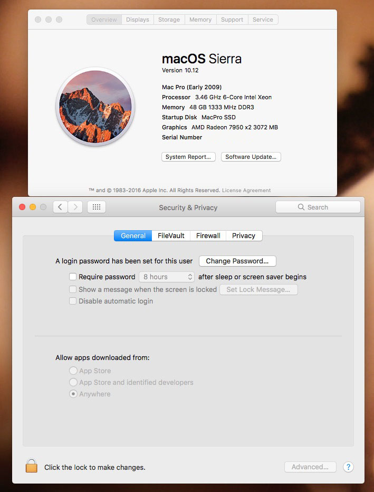This screenshot has height=492, width=374.
Task: Click AMD Radeon 7950 x2 3072 MB text
Action: [x=235, y=127]
